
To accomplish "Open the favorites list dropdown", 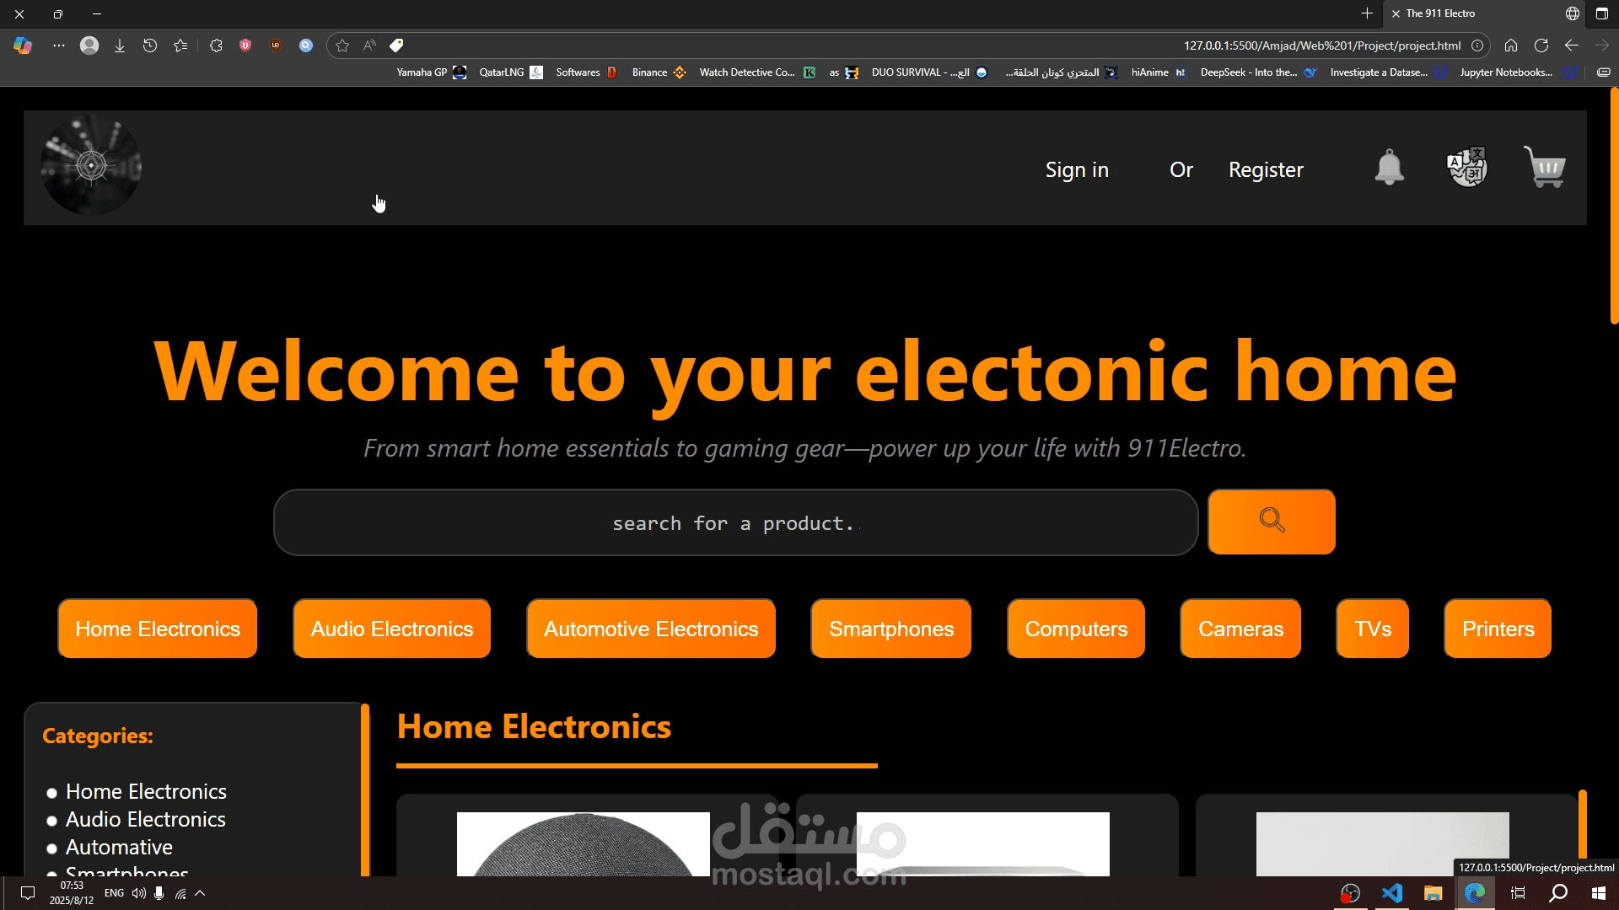I will [180, 45].
